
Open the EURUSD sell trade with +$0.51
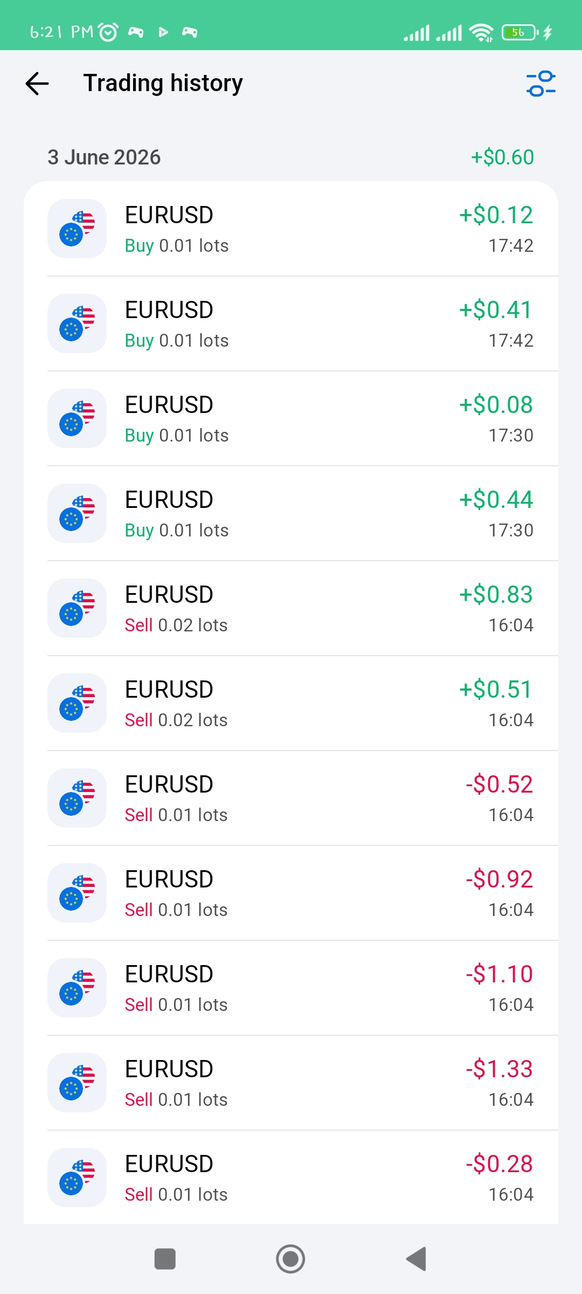(291, 704)
